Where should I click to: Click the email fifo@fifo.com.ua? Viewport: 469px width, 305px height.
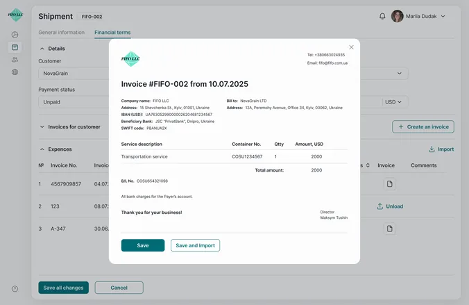333,63
